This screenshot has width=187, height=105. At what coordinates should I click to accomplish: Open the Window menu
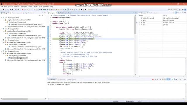[46, 7]
